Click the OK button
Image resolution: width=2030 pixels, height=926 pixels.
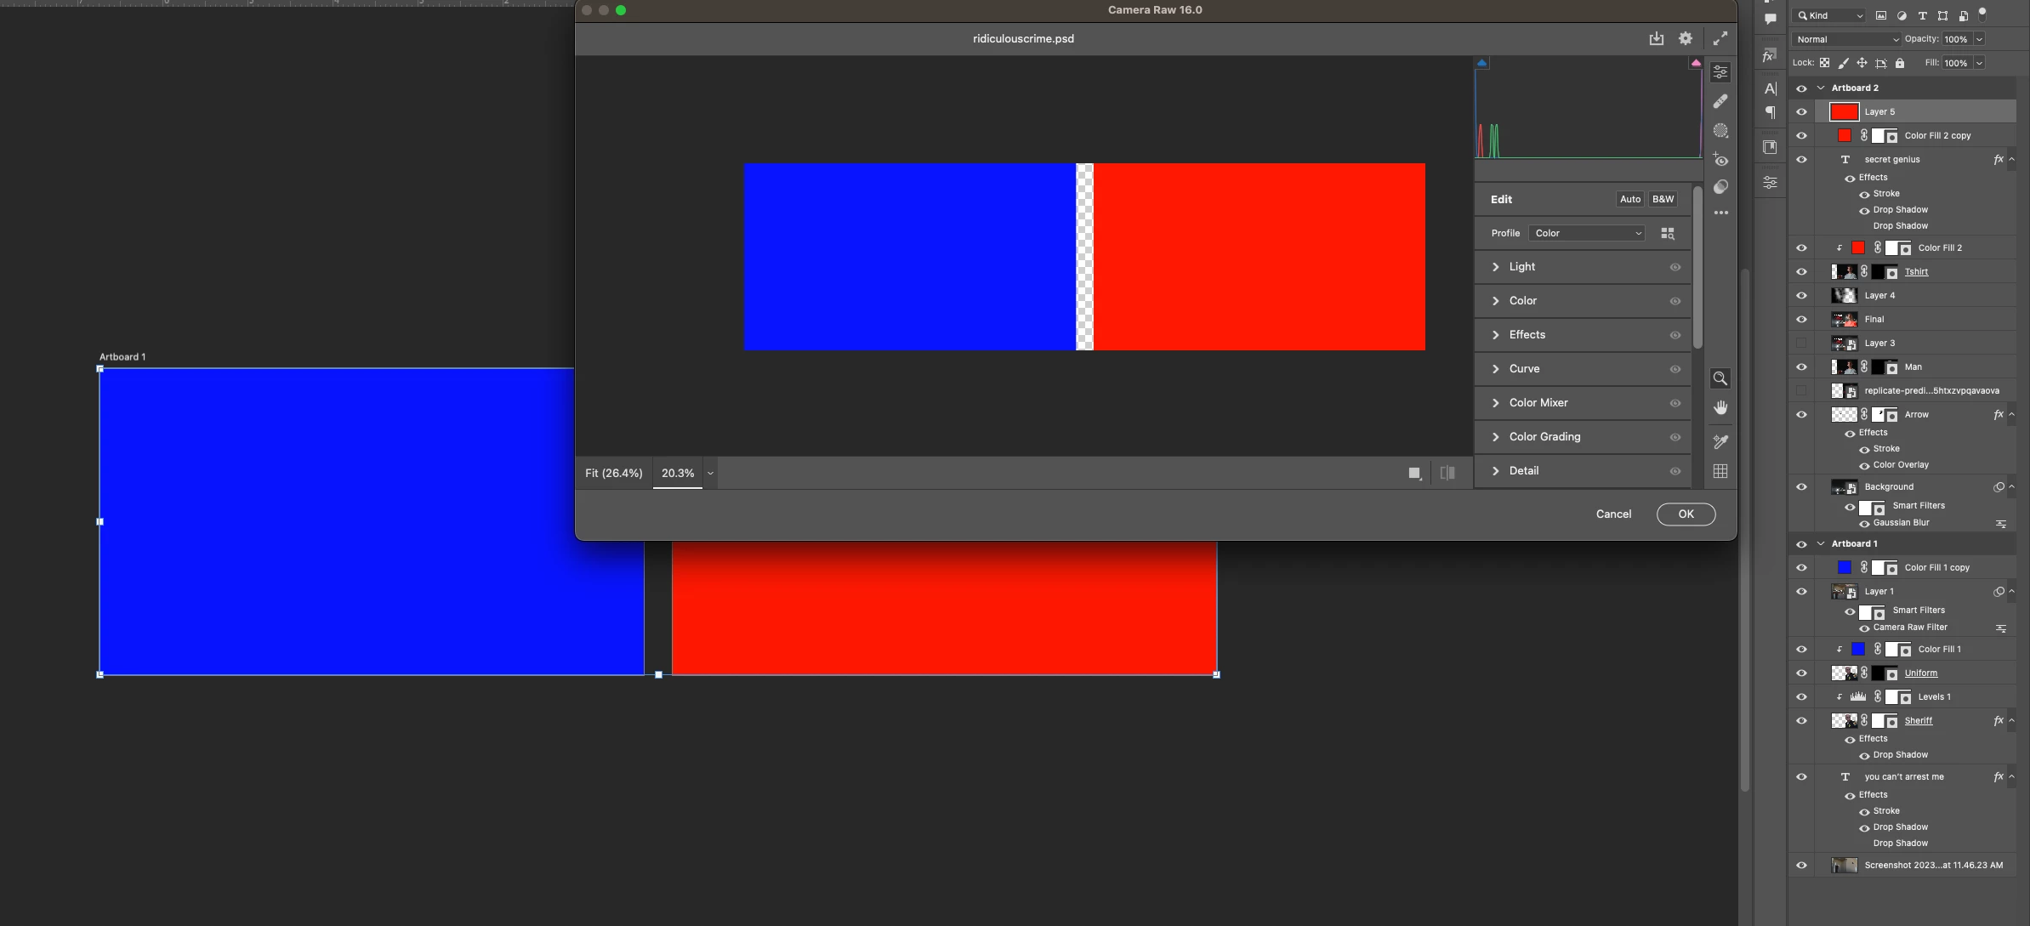[1686, 514]
